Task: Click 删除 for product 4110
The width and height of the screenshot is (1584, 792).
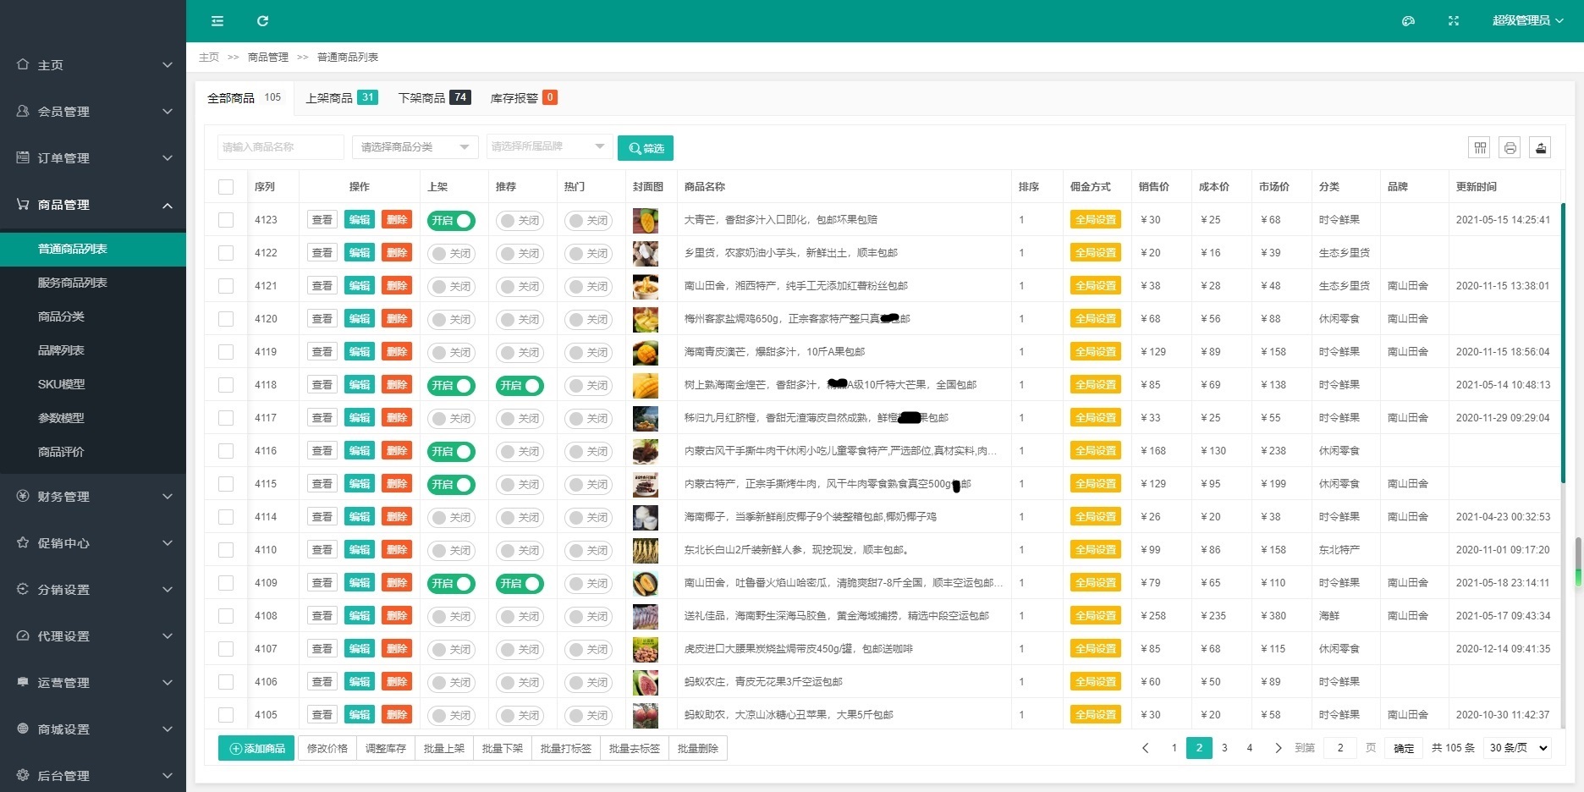Action: (397, 550)
